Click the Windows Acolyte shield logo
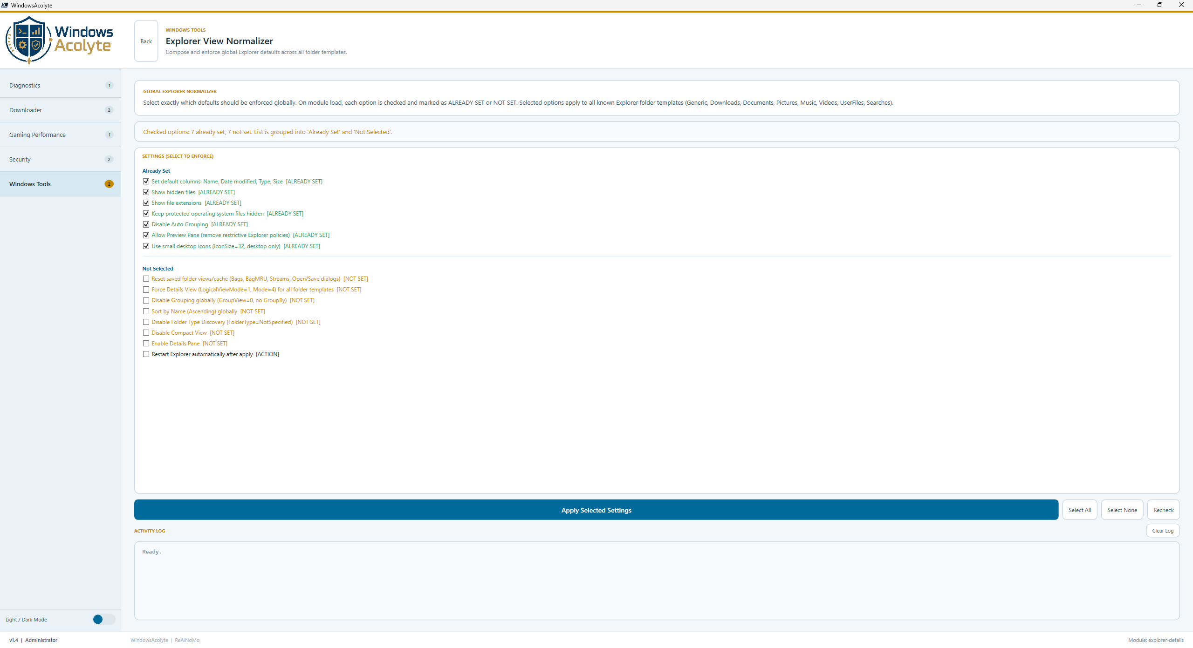 (x=28, y=40)
